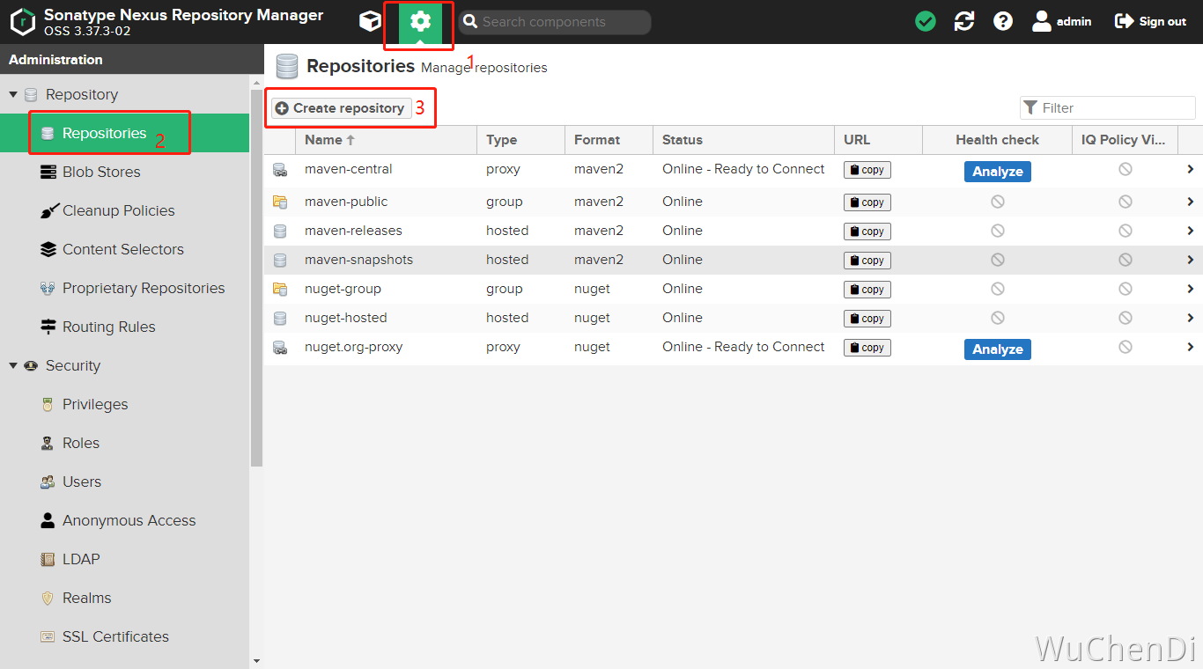The image size is (1203, 669).
Task: Click the Blob Stores server icon
Action: (48, 172)
